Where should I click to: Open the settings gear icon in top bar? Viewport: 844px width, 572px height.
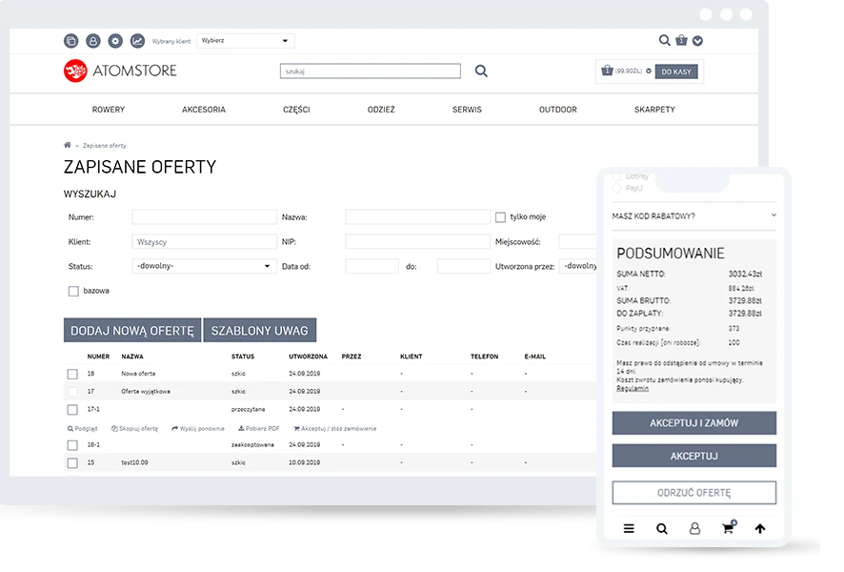tap(115, 41)
